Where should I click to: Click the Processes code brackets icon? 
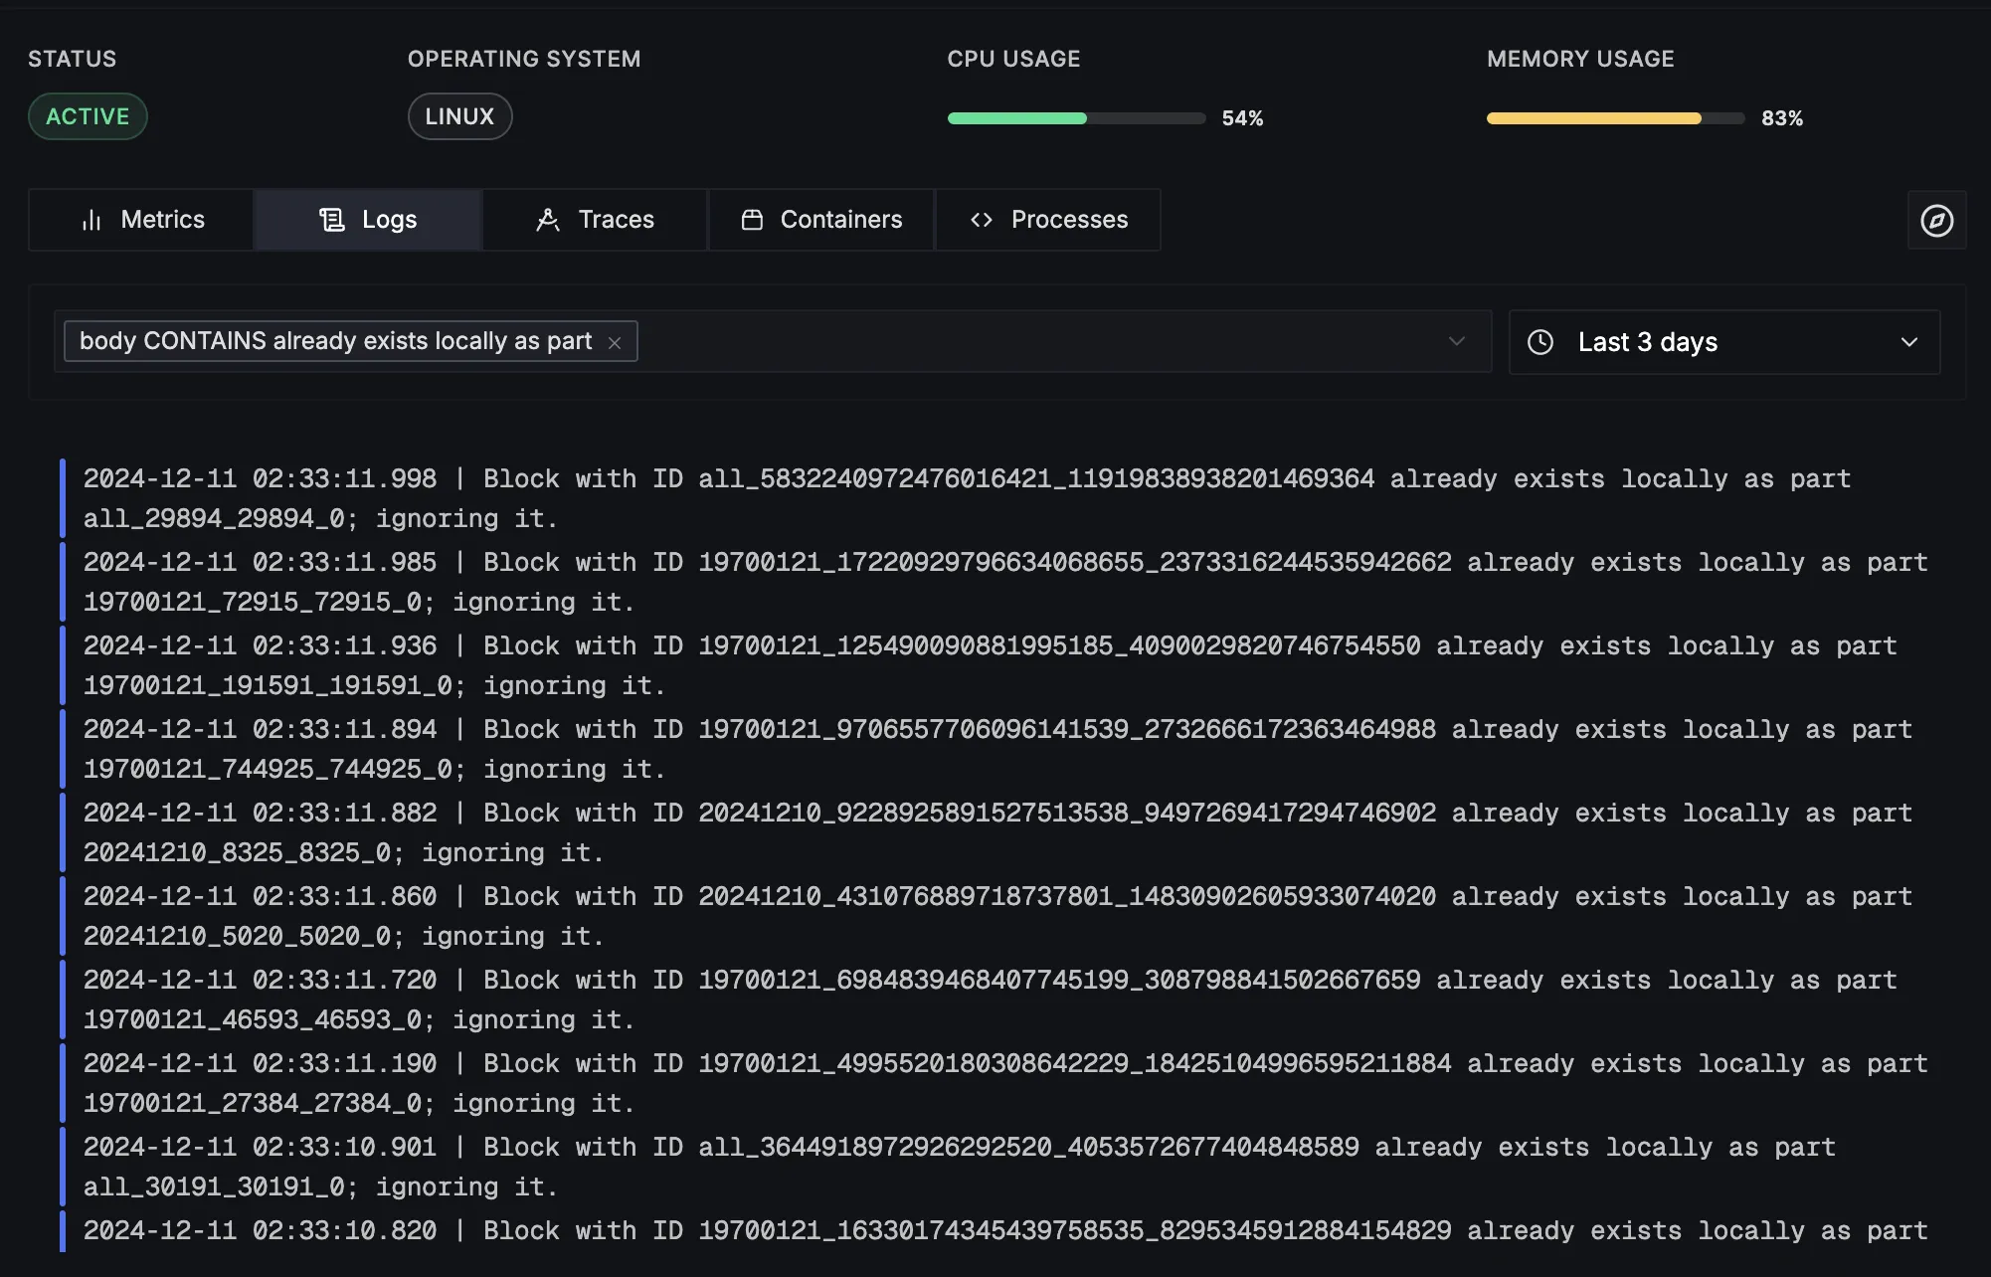click(x=982, y=220)
